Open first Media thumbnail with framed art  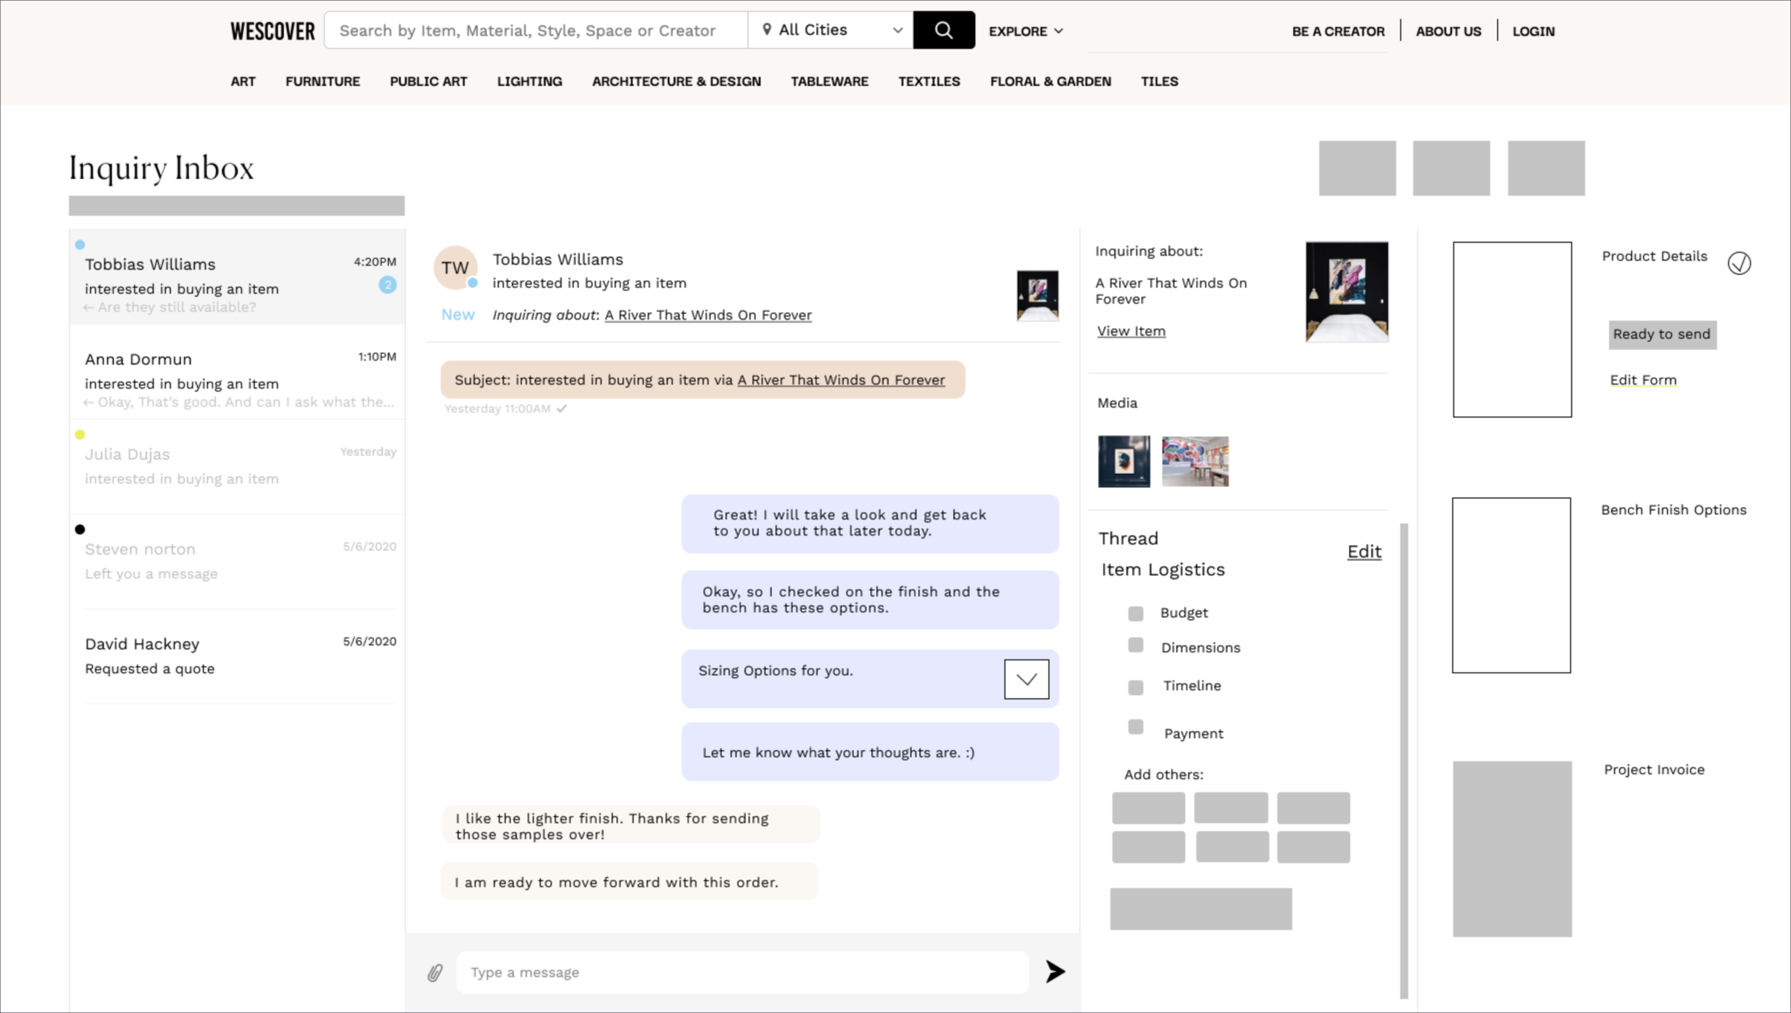[x=1124, y=462]
